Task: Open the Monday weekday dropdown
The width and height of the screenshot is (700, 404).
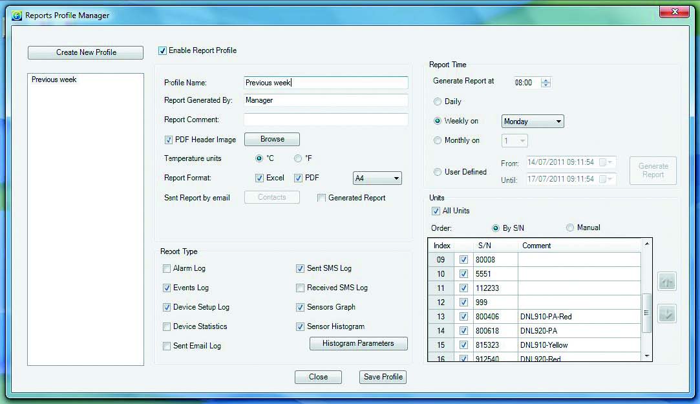Action: coord(533,122)
